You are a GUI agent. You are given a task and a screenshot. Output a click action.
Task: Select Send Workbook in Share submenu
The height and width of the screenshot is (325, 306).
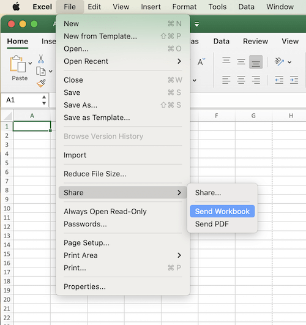pos(222,211)
